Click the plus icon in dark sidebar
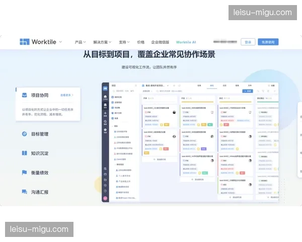Screen dimensions: 302x242 click(x=105, y=114)
